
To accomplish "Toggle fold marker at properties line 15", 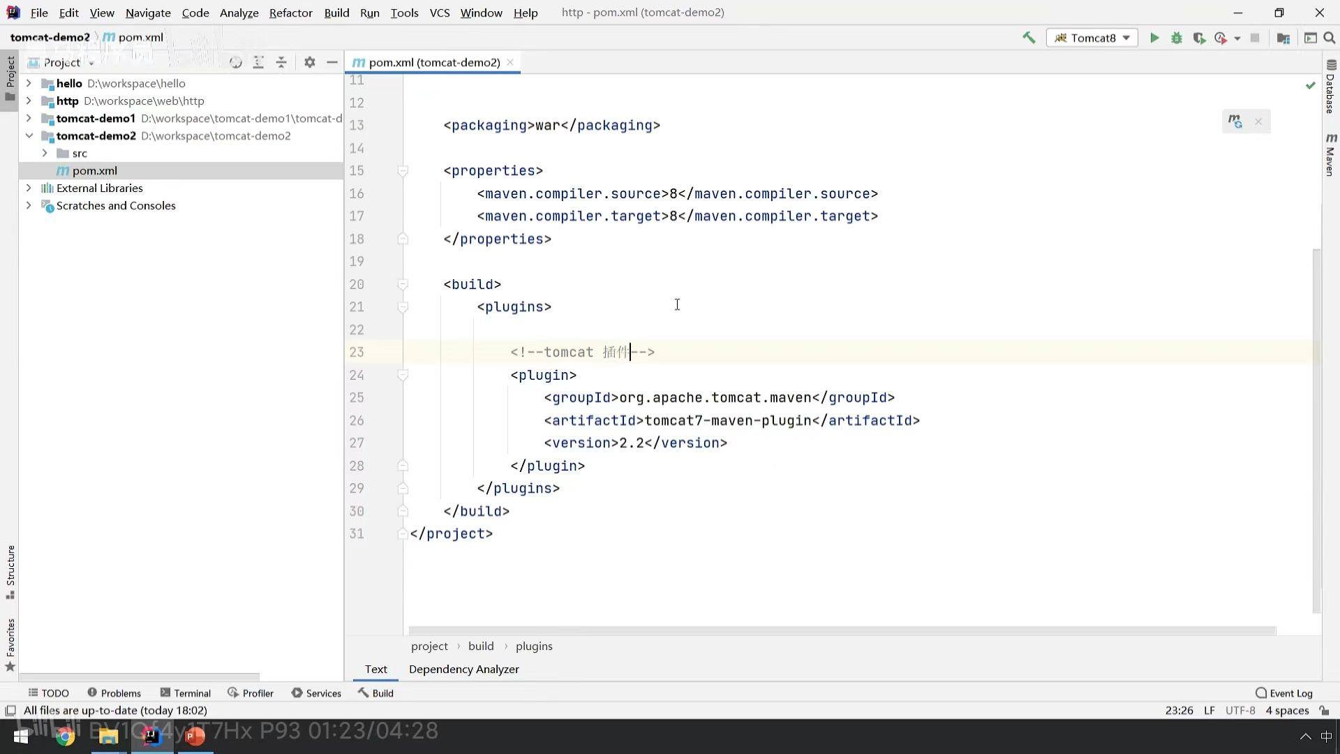I will tap(403, 171).
